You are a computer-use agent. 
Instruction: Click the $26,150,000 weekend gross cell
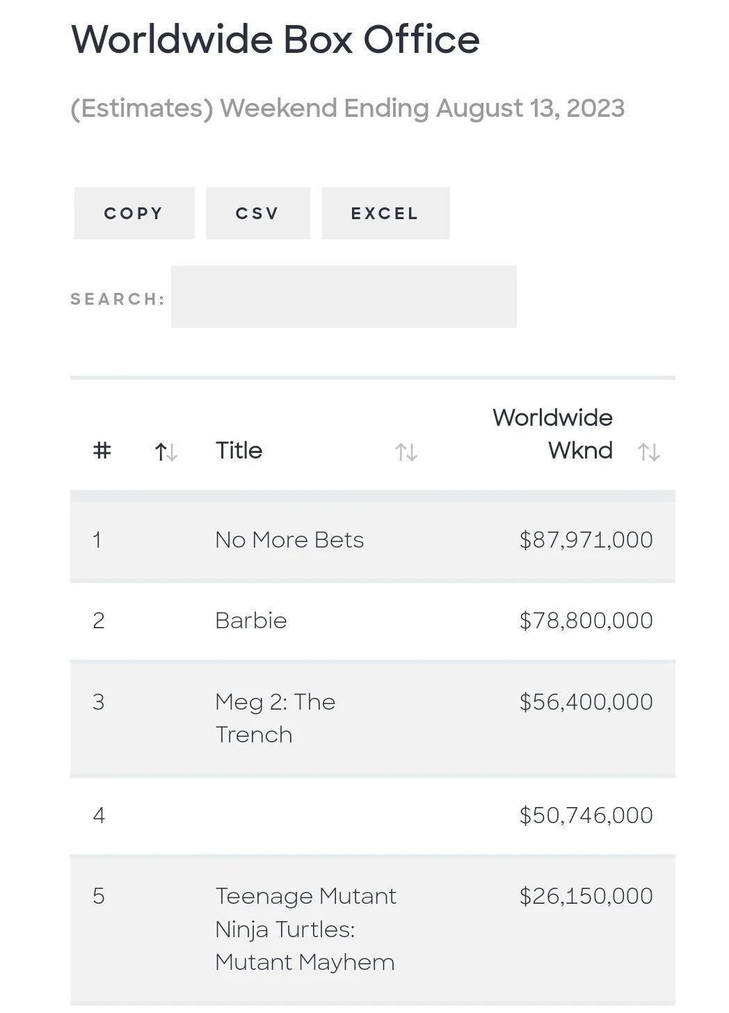point(586,896)
